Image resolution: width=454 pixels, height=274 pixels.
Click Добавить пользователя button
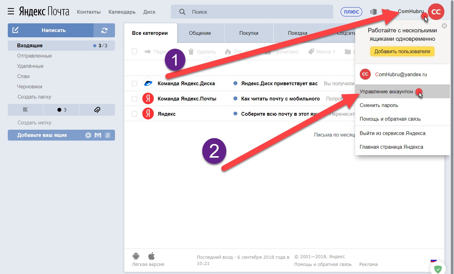point(402,51)
